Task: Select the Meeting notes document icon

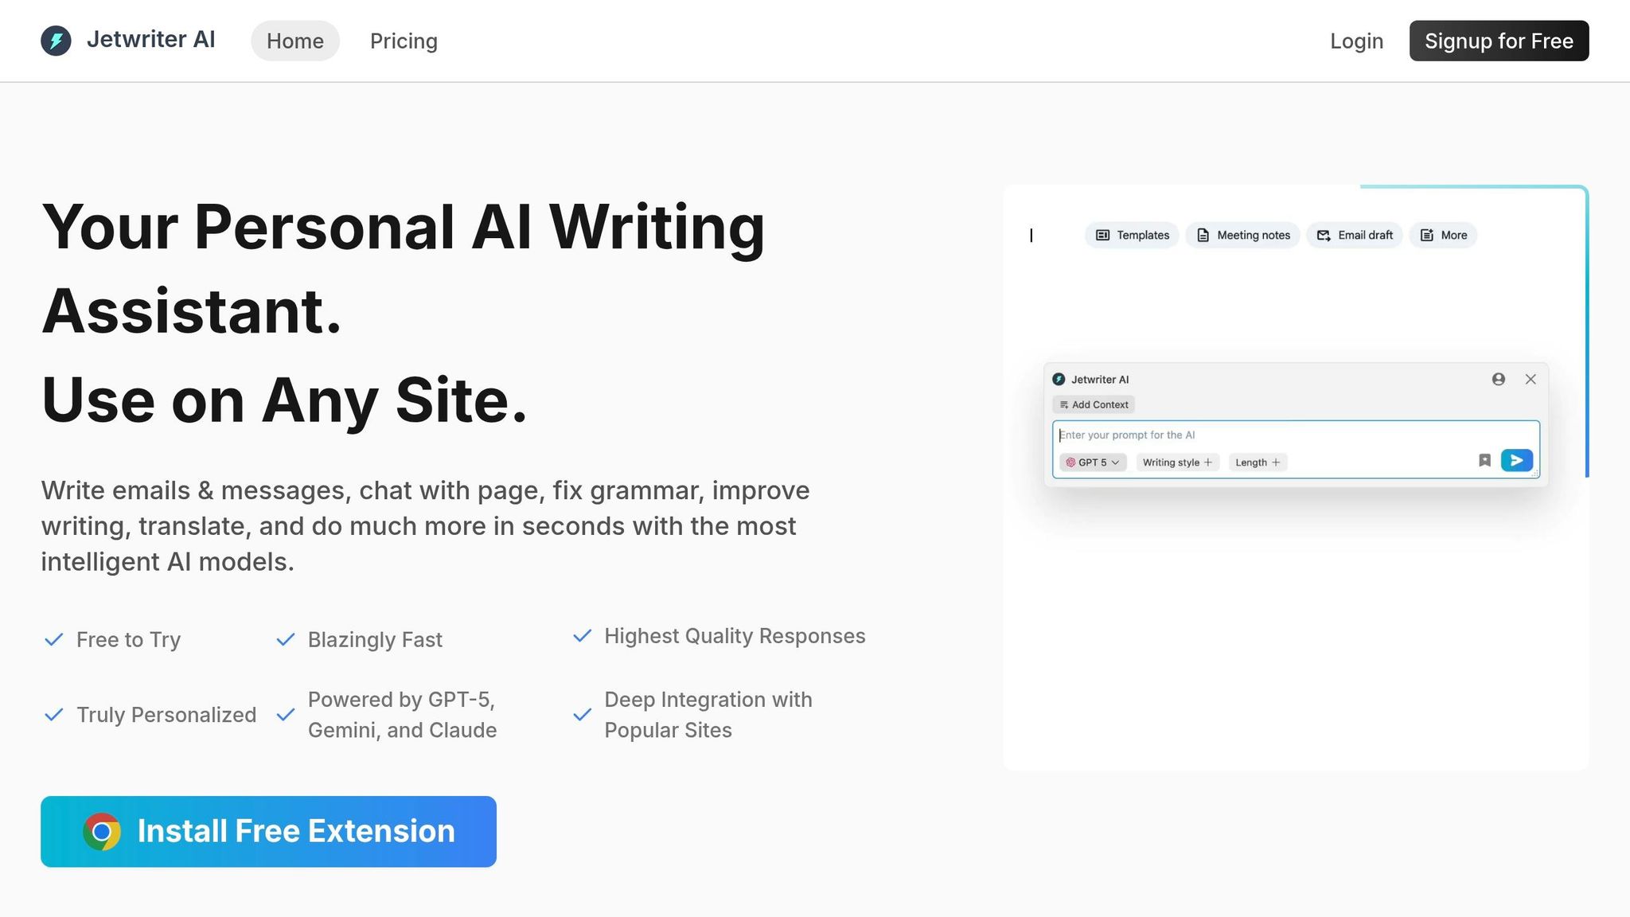Action: tap(1202, 235)
